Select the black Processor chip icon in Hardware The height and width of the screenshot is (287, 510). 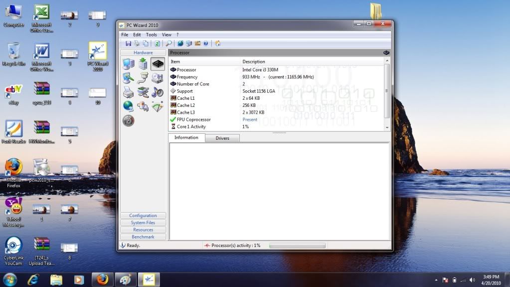click(158, 64)
